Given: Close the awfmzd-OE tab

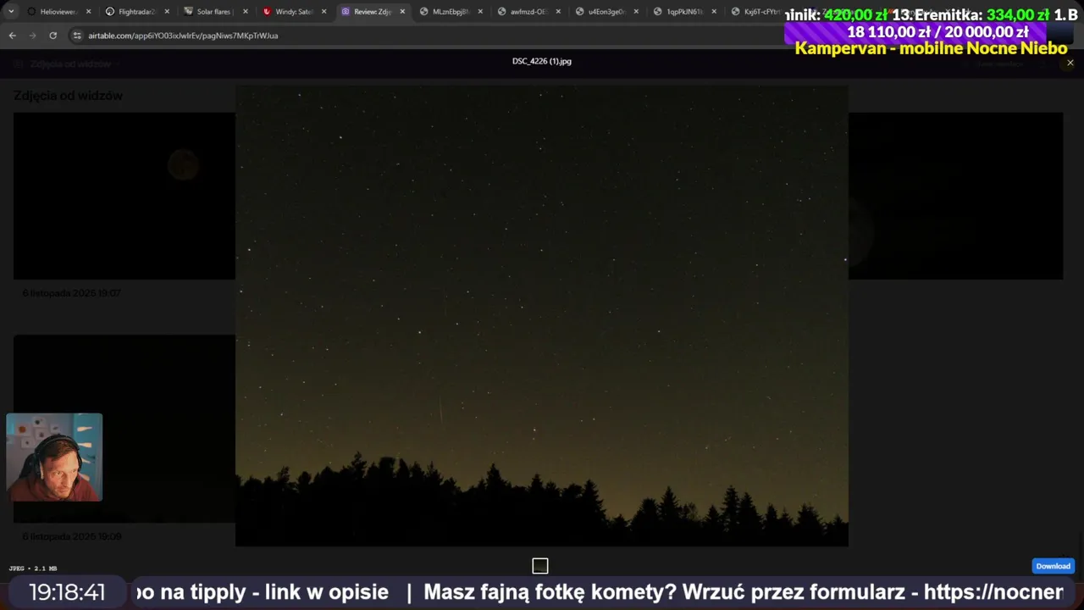Looking at the screenshot, I should [x=558, y=12].
